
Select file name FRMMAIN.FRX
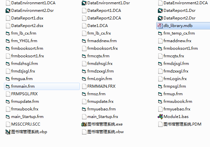coord(101,86)
